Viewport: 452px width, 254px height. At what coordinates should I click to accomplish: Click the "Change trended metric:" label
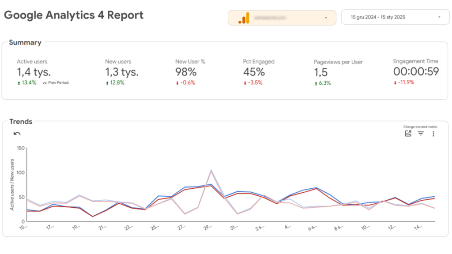click(421, 127)
